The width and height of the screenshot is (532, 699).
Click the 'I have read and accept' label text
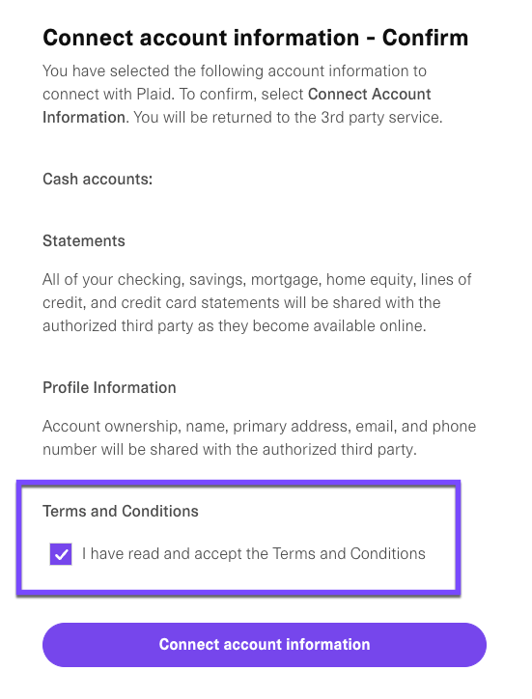click(x=176, y=553)
